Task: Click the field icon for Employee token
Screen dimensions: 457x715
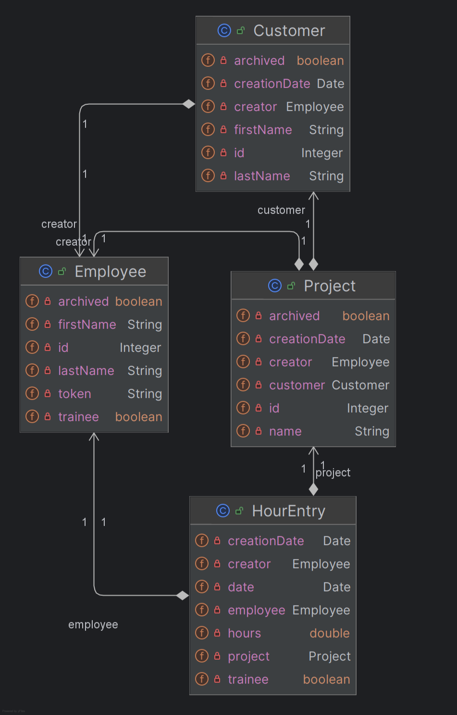Action: tap(32, 394)
